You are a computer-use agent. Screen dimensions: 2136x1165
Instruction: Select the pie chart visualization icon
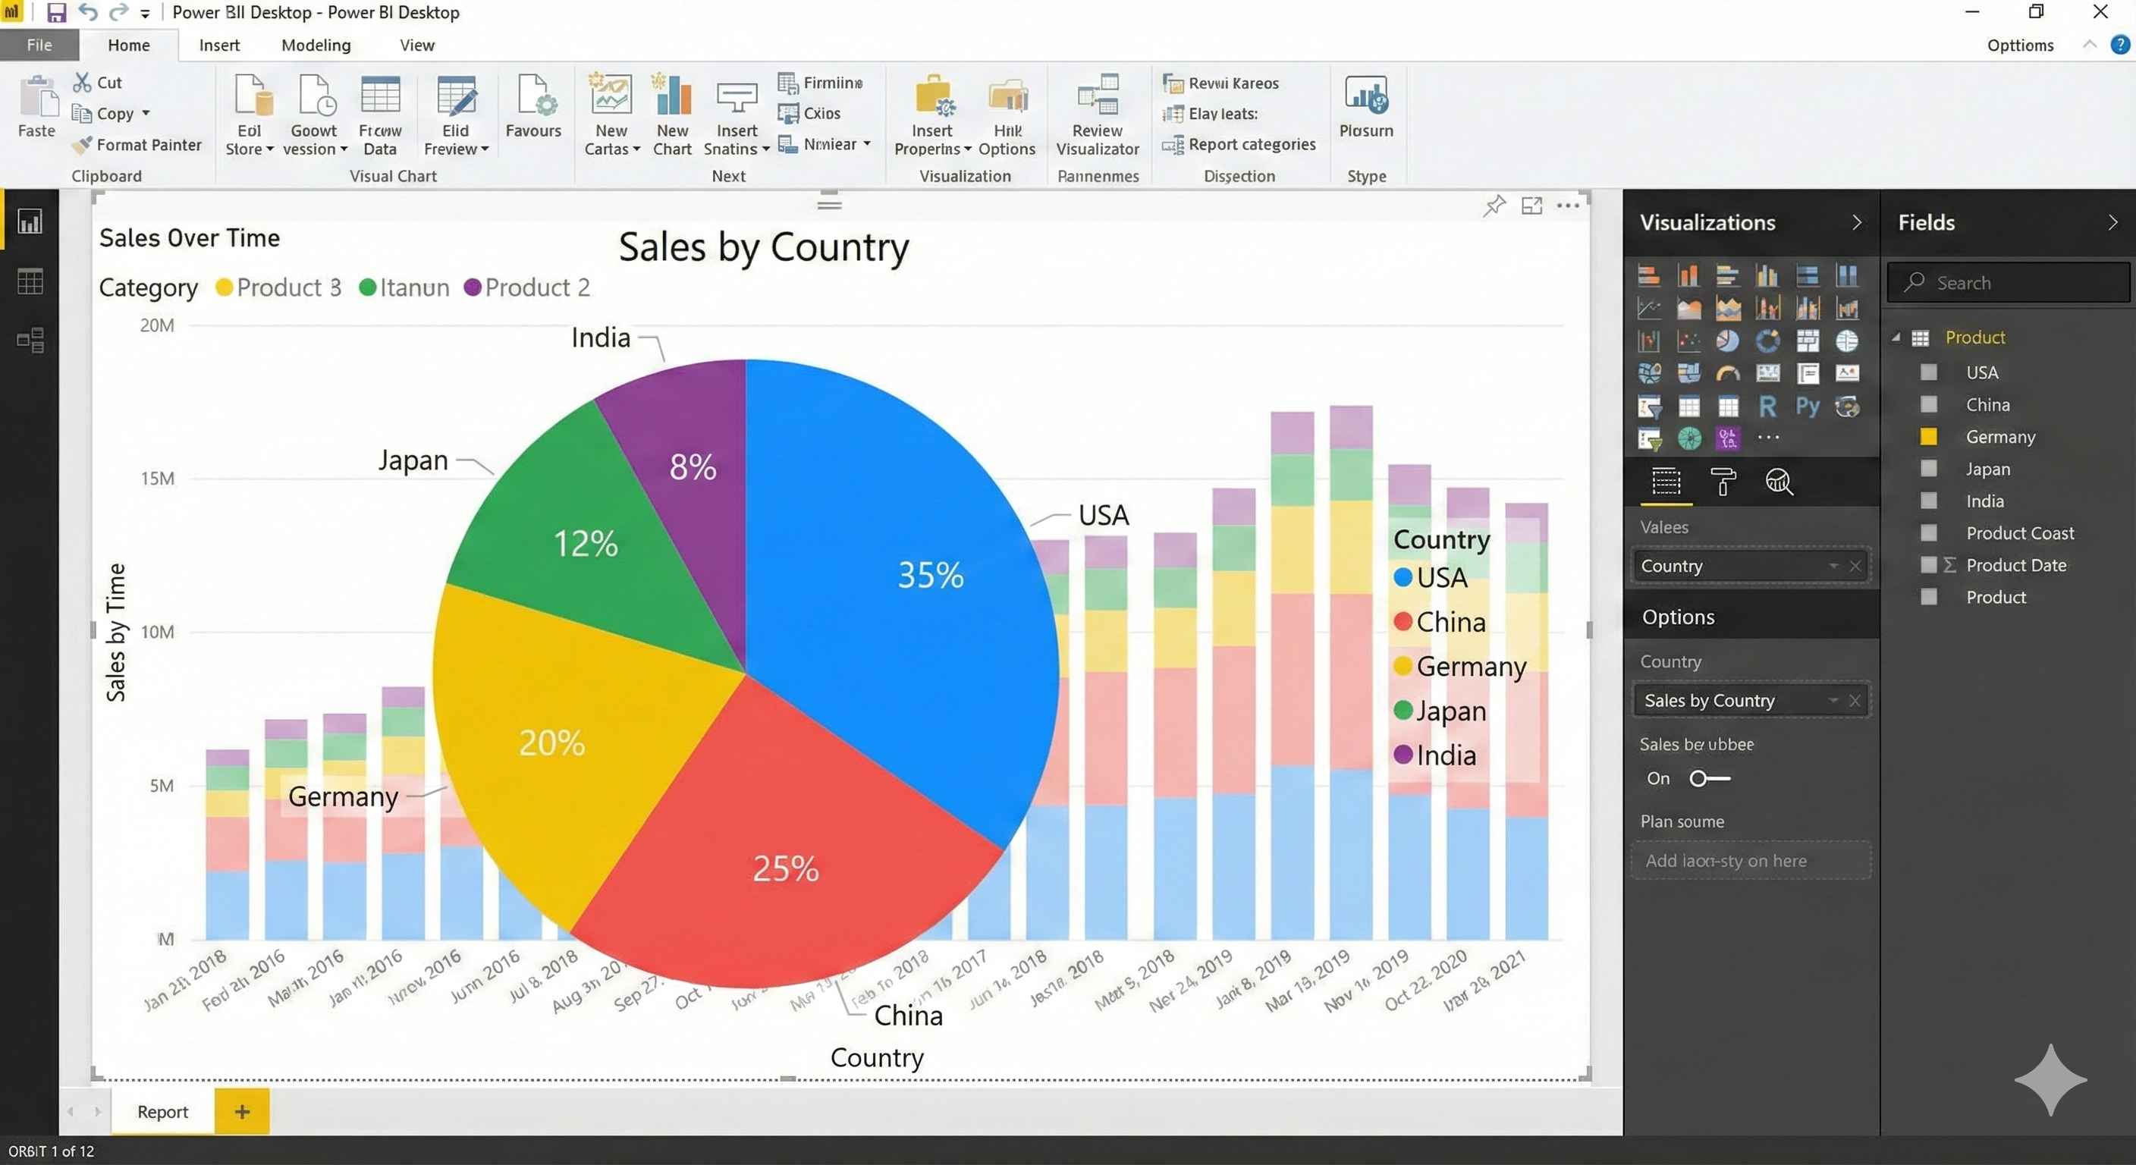(x=1727, y=341)
